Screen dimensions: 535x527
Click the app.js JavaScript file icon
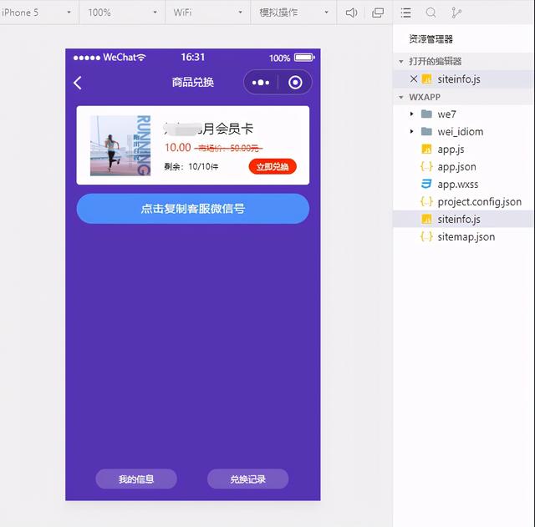(426, 149)
